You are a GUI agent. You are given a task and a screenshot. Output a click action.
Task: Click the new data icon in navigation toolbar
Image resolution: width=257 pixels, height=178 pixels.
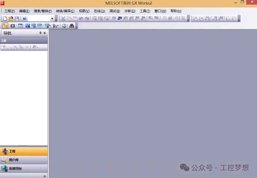click(3, 47)
